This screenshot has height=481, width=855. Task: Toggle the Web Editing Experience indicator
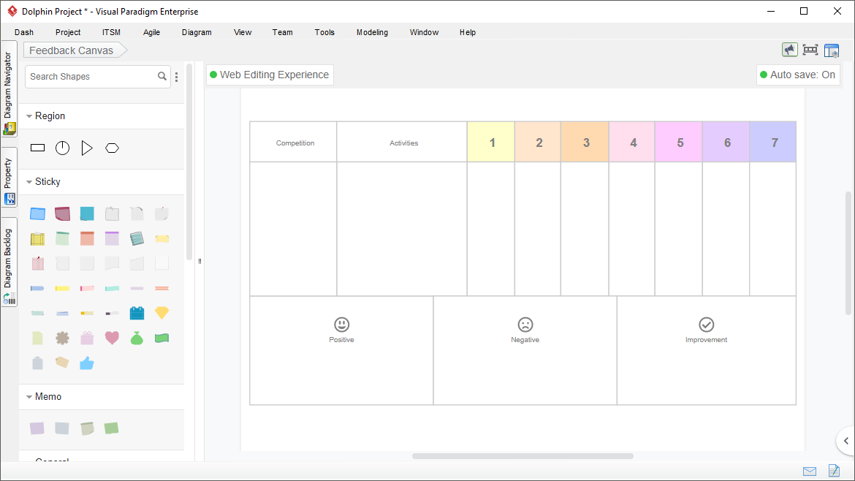pyautogui.click(x=270, y=75)
